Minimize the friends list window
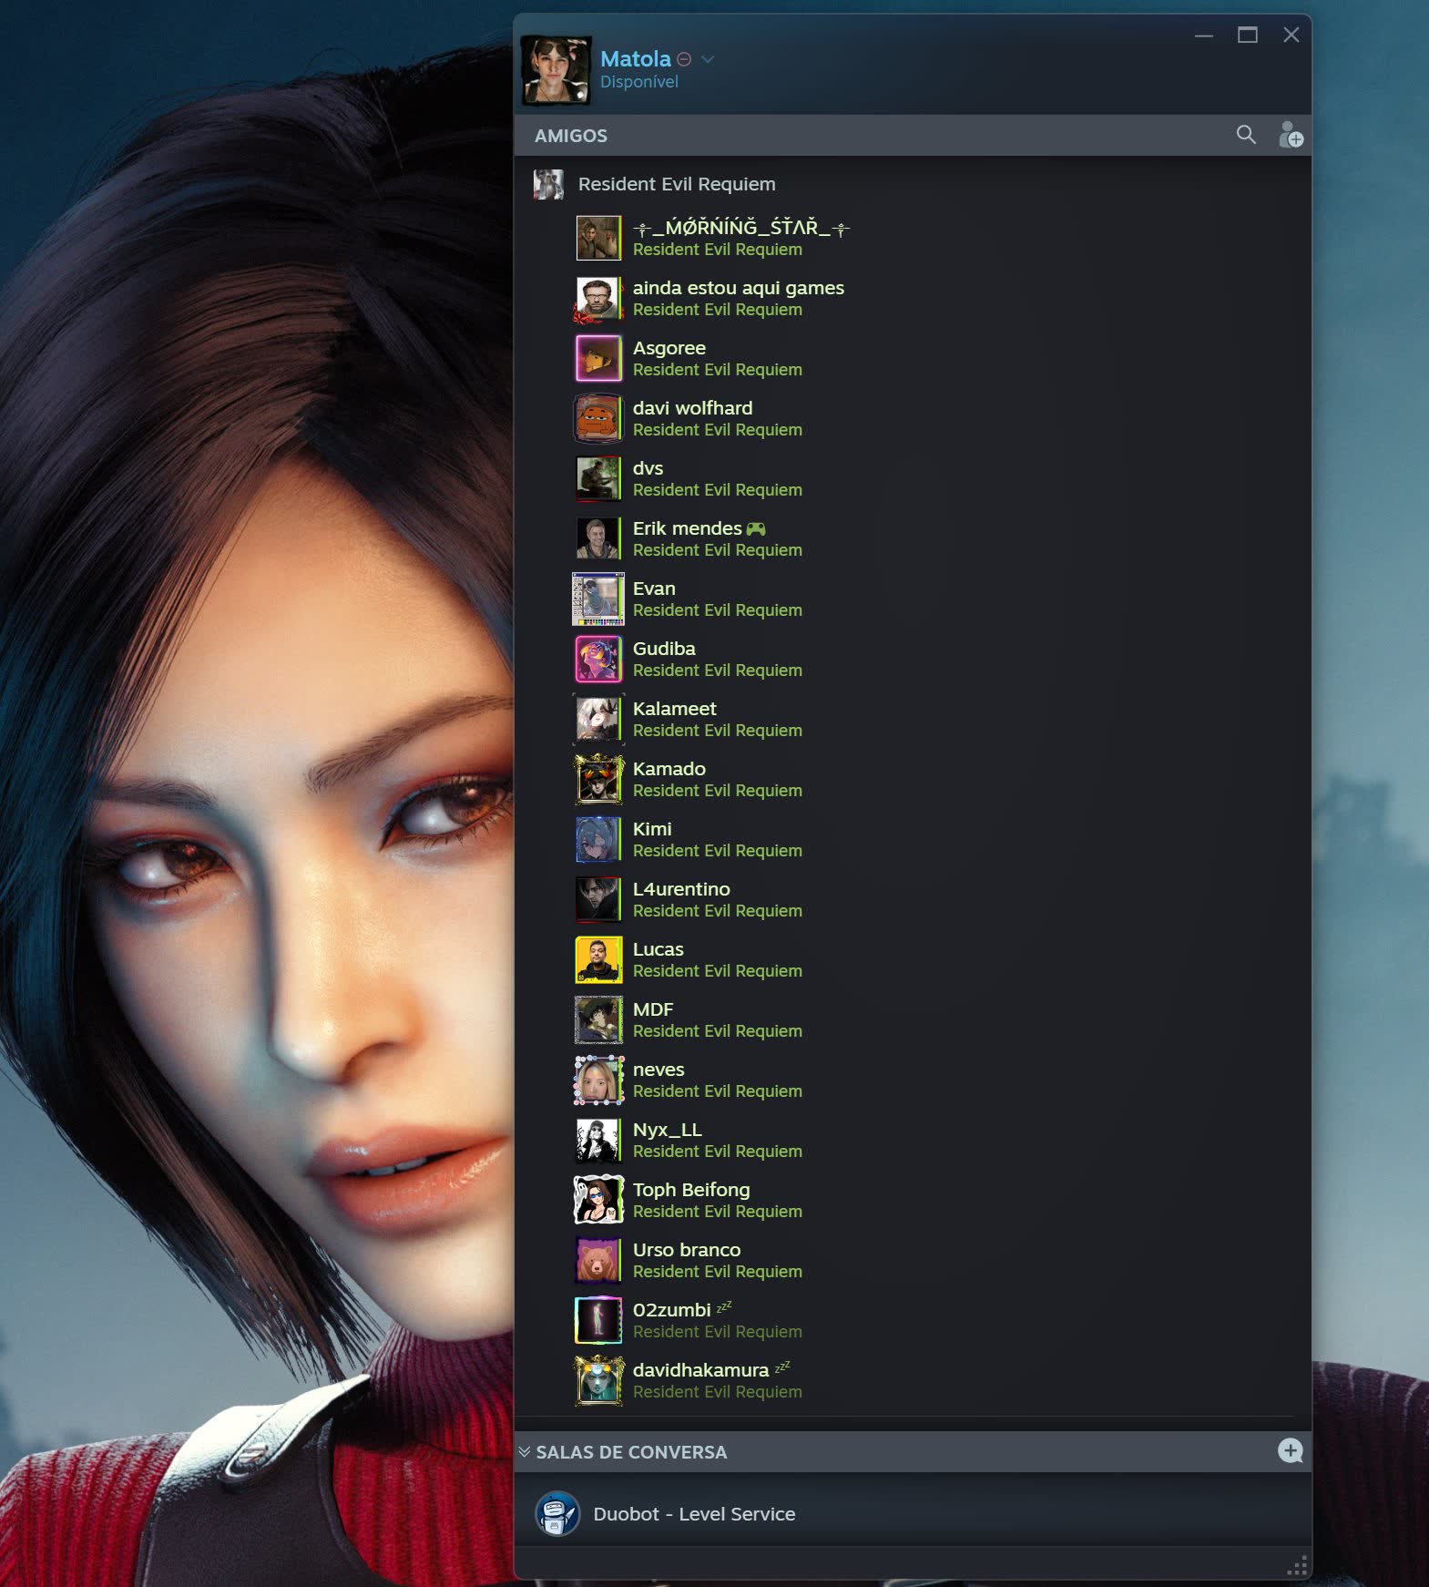 [x=1204, y=35]
